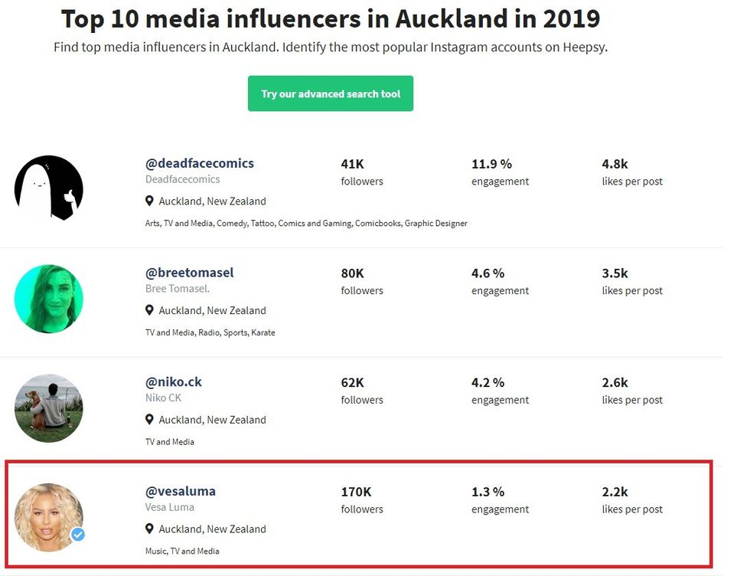Screen dimensions: 750x576
Task: Click Vesa Luma's profile photo
Action: click(47, 517)
